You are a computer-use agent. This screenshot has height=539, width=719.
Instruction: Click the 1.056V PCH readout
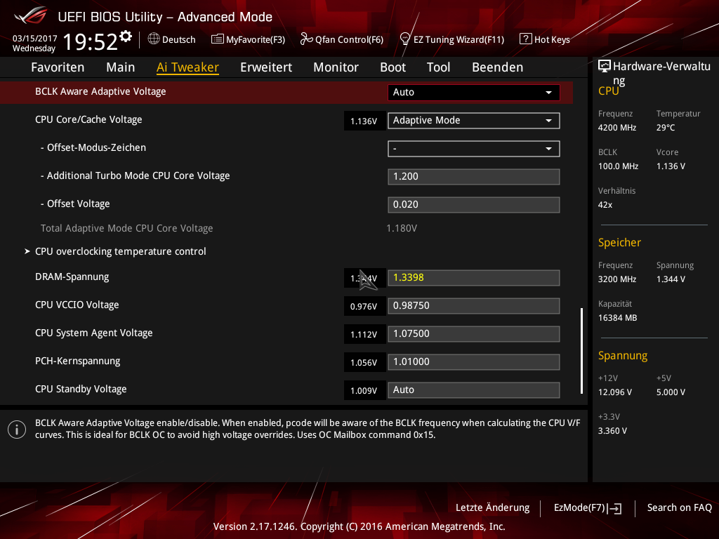click(364, 363)
